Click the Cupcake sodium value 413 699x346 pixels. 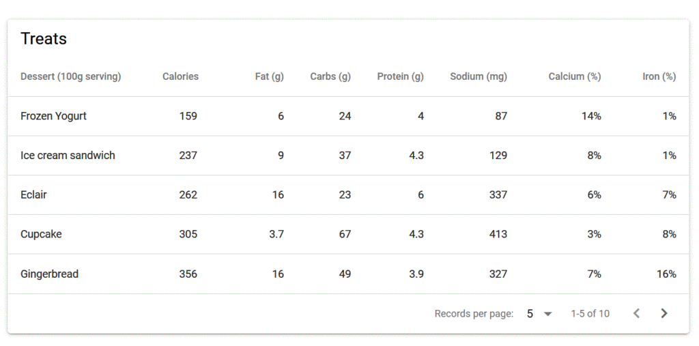point(498,234)
